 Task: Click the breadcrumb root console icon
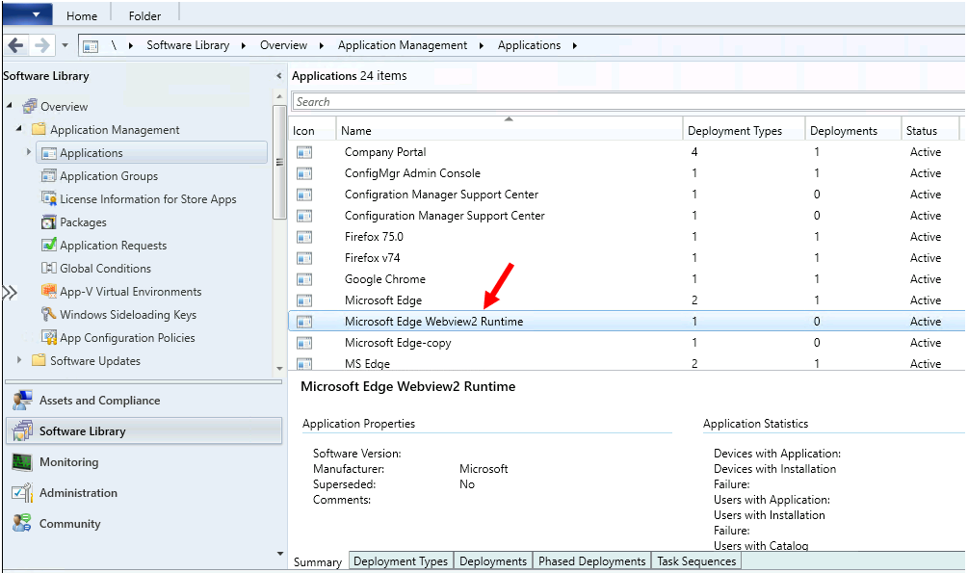(91, 45)
